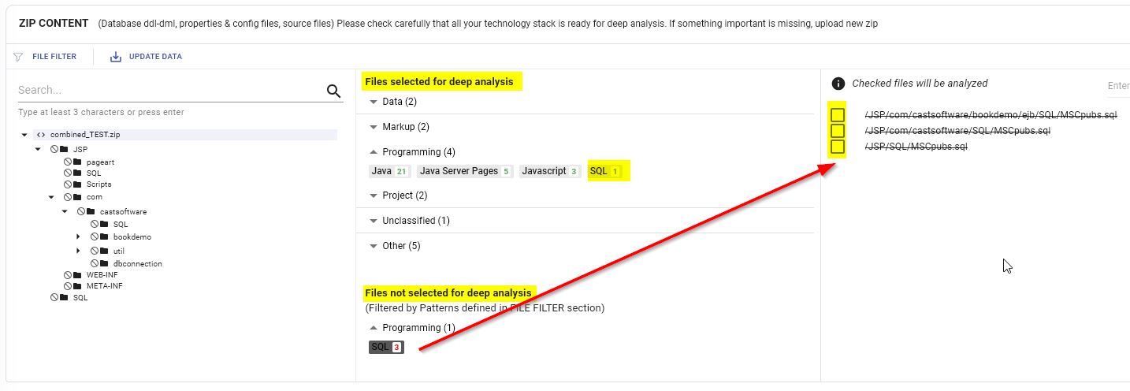The width and height of the screenshot is (1130, 391).
Task: Check the /JSP/SQL/MSCpubs.sql file checkbox
Action: (x=838, y=147)
